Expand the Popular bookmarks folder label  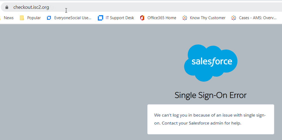click(x=34, y=18)
